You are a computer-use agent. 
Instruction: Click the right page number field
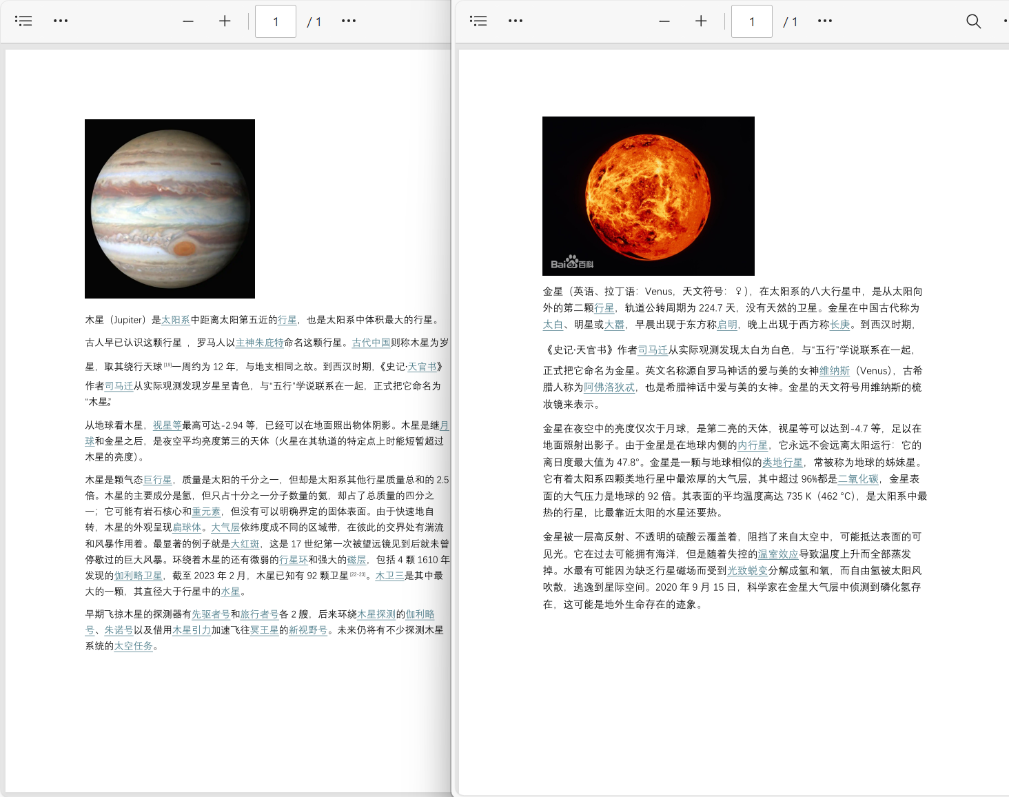751,21
